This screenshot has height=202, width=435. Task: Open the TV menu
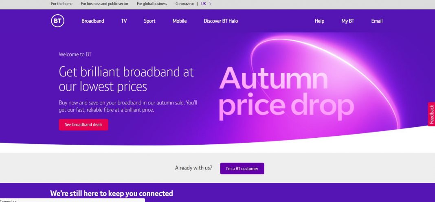click(x=124, y=21)
